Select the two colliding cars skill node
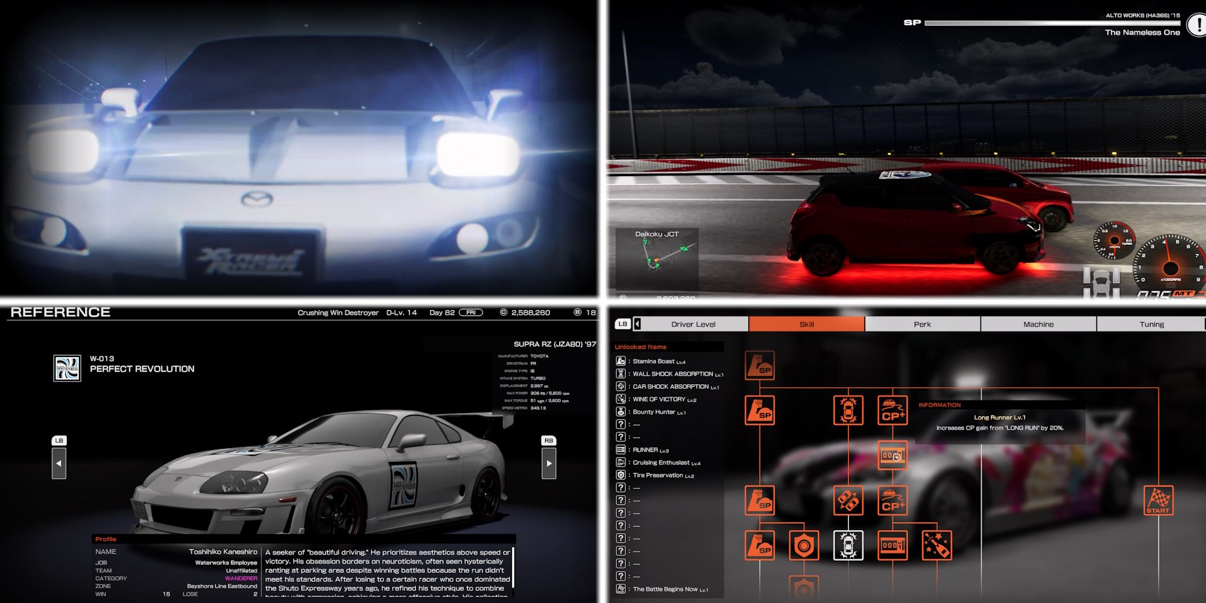 click(x=848, y=500)
